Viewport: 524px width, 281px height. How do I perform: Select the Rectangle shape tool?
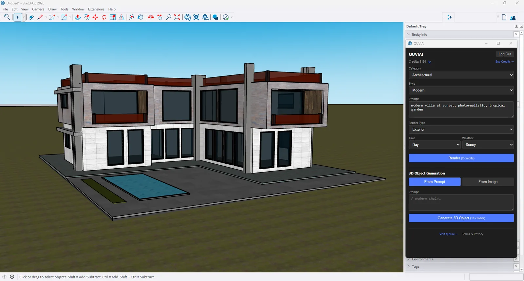64,17
